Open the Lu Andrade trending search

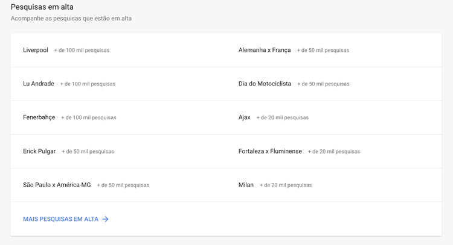39,84
